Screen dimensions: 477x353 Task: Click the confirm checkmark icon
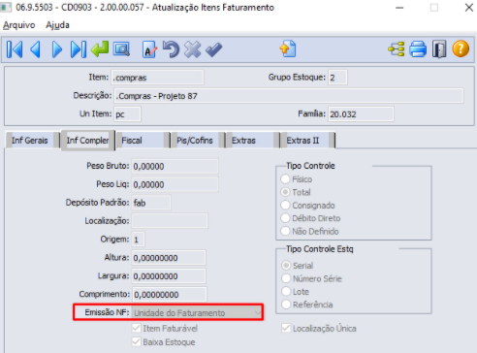click(214, 49)
